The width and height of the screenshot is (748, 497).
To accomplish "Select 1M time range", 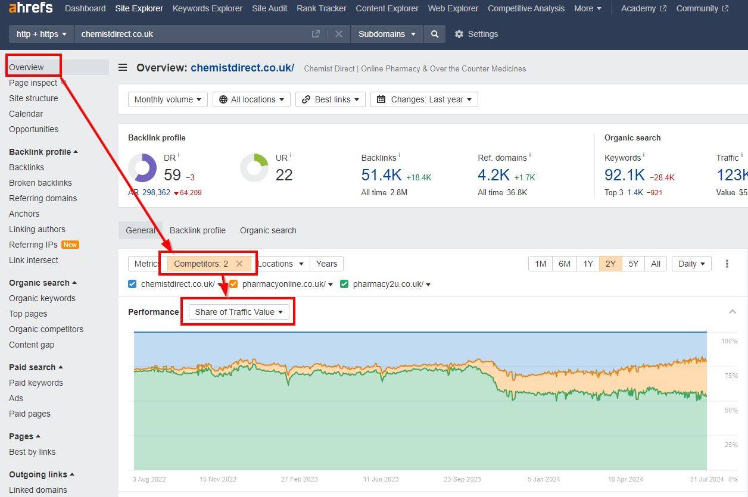I will click(540, 264).
